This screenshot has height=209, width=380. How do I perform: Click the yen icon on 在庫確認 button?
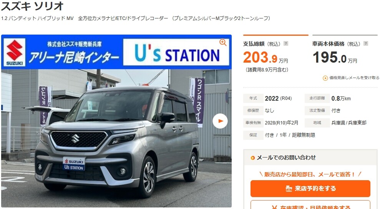pos(274,207)
